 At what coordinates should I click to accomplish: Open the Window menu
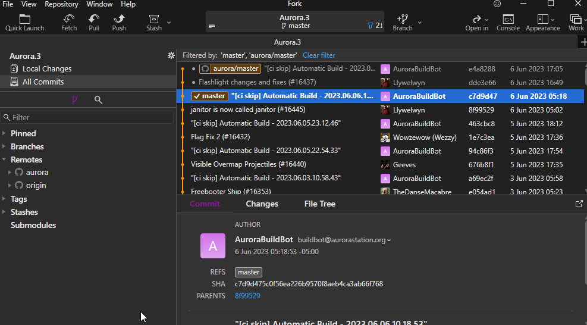pos(99,4)
